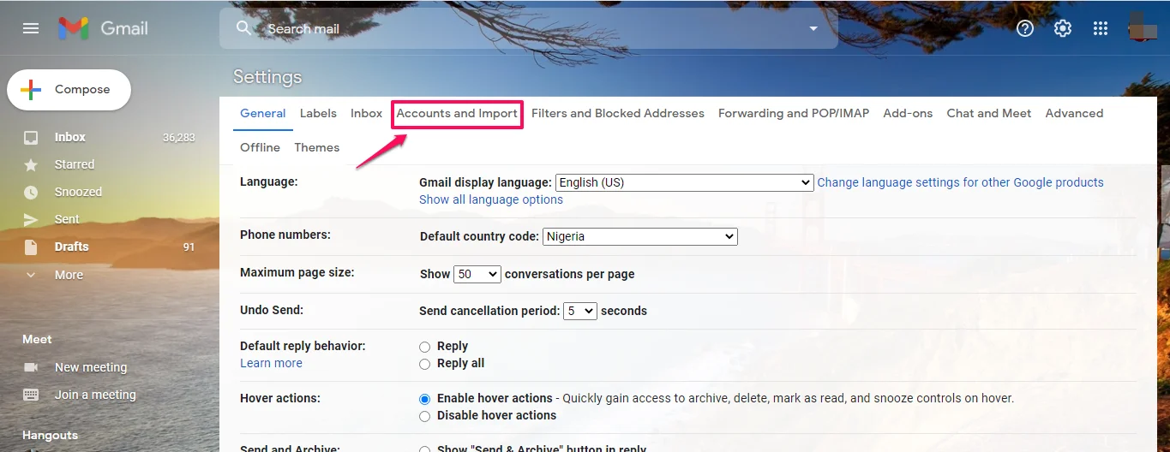Open the main menu hamburger icon
The height and width of the screenshot is (452, 1170).
(x=31, y=28)
